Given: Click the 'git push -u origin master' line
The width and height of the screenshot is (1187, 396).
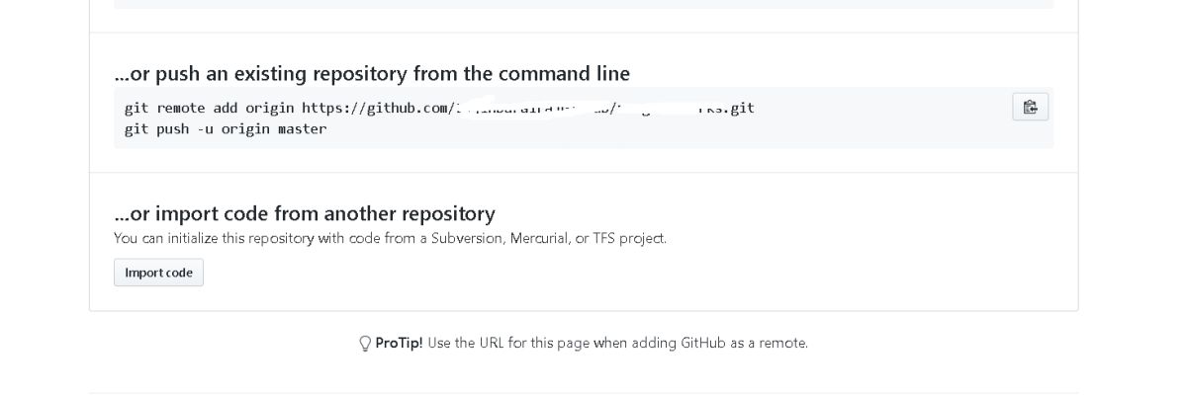Looking at the screenshot, I should click(x=226, y=128).
